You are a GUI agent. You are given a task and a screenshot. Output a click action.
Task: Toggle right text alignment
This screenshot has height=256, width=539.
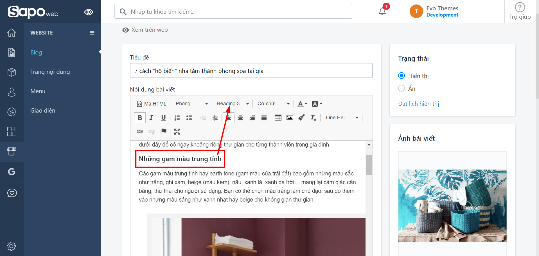click(252, 118)
